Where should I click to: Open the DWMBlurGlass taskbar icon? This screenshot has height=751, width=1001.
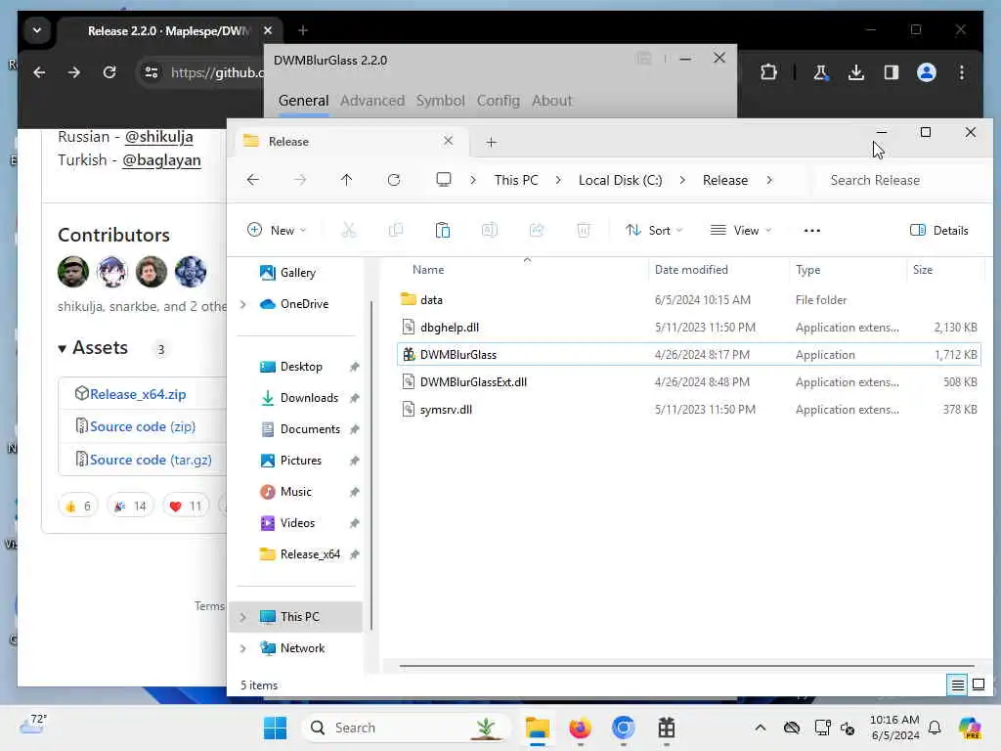pyautogui.click(x=667, y=728)
